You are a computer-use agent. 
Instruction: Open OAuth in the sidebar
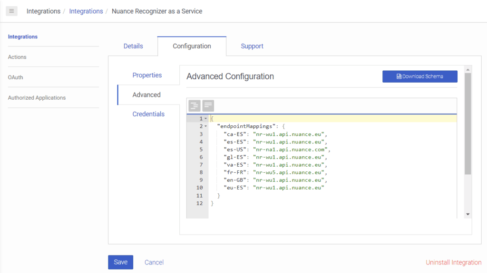click(16, 77)
